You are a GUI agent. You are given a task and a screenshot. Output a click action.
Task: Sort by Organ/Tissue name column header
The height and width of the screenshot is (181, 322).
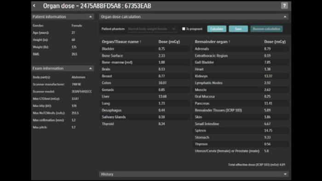point(121,42)
